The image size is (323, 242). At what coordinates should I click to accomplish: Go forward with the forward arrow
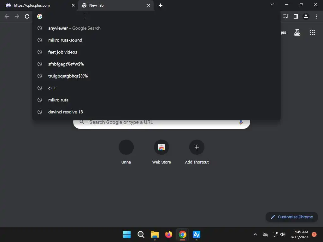17,16
